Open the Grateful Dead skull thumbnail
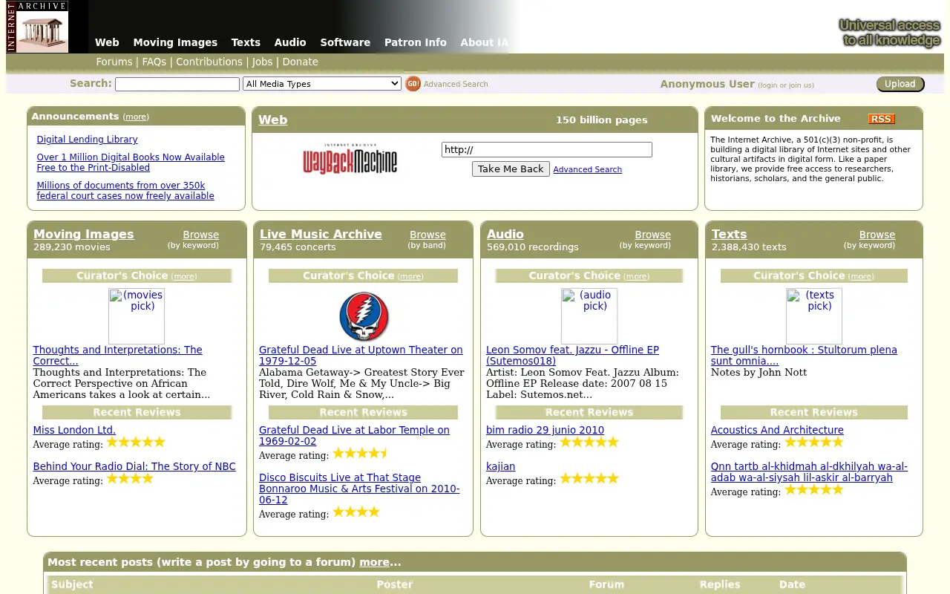The image size is (950, 594). coord(364,316)
